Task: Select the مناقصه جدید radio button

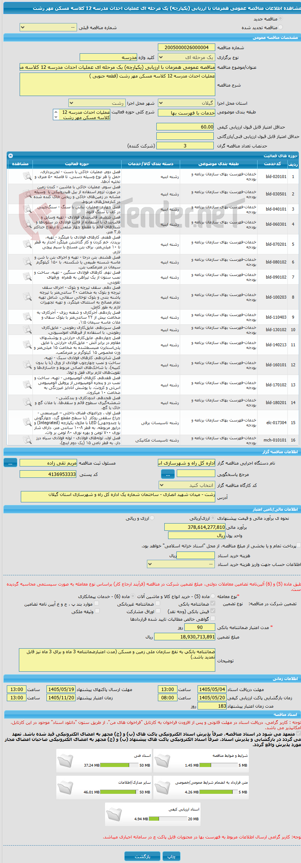Action: (x=280, y=19)
